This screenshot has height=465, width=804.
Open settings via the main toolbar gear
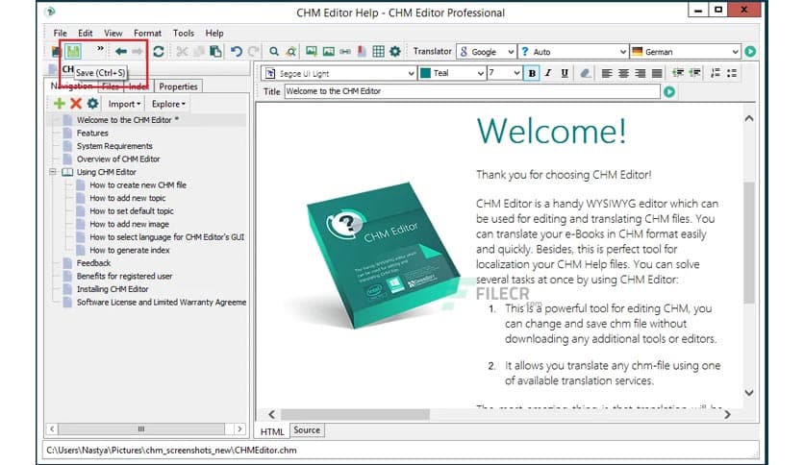pos(395,51)
